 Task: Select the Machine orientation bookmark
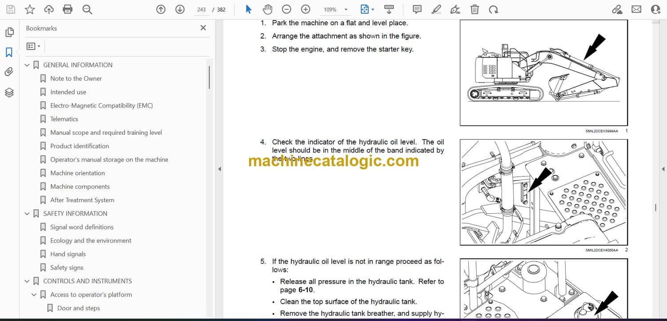(77, 173)
